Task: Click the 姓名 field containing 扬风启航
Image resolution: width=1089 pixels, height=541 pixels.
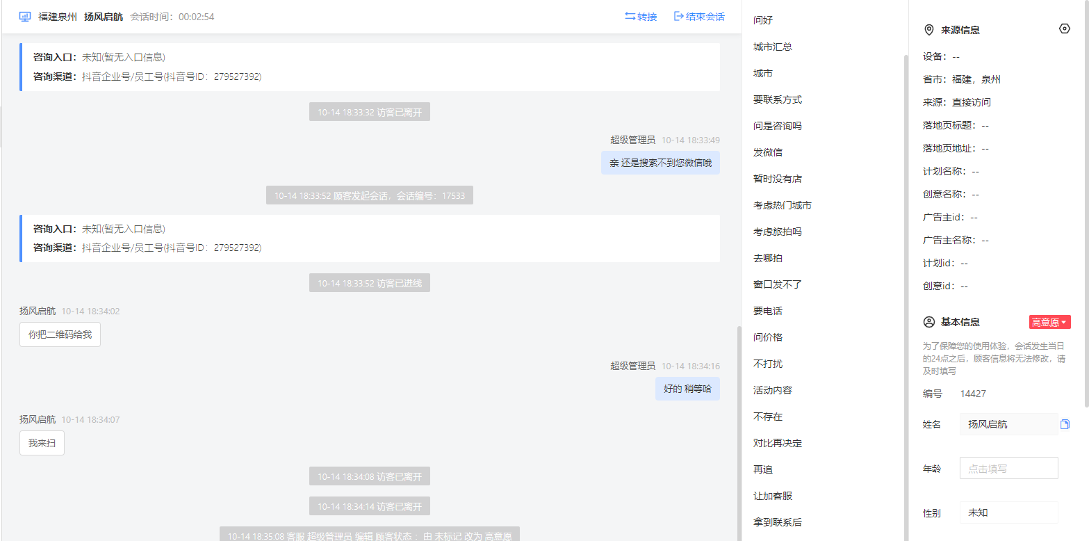Action: [x=1008, y=424]
